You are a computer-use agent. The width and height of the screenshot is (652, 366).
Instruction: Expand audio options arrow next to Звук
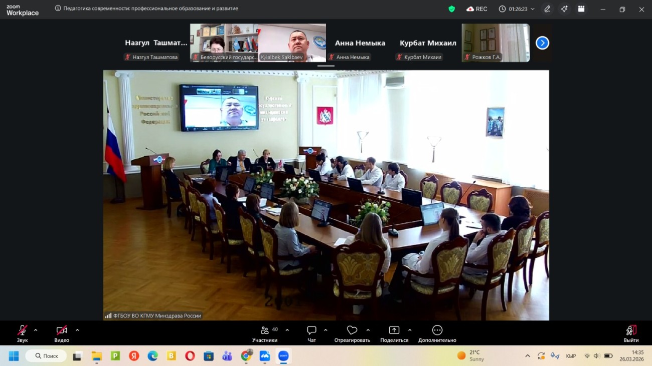point(36,330)
